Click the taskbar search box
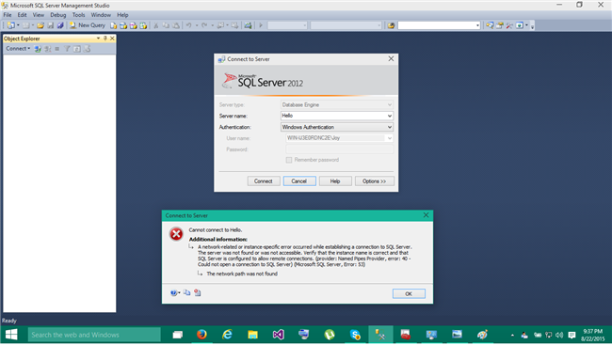The height and width of the screenshot is (345, 612). (x=94, y=335)
